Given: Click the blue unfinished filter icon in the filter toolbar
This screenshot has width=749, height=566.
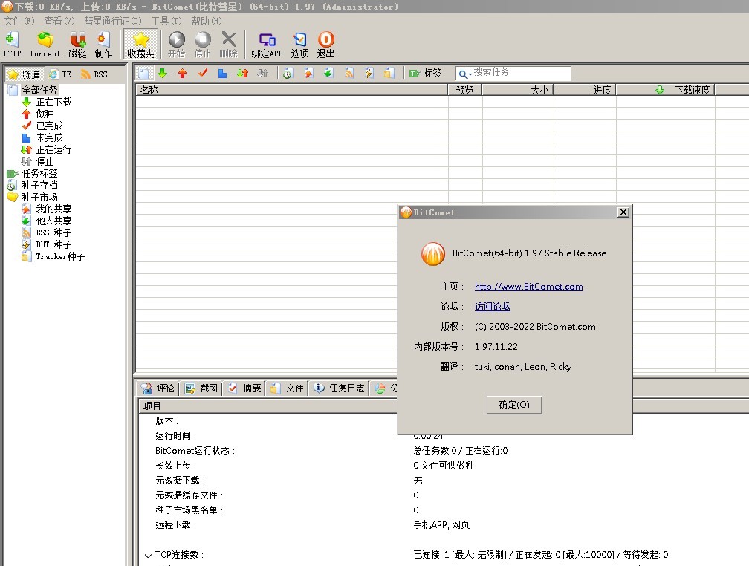Looking at the screenshot, I should pos(223,73).
